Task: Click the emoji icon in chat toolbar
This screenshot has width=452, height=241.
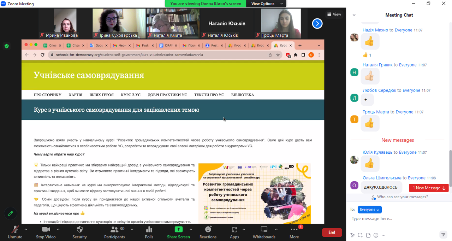Action: (x=376, y=235)
